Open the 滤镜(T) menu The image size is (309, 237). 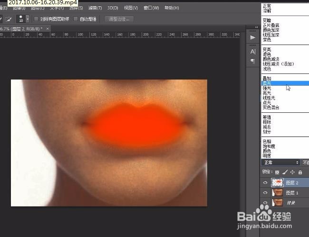pyautogui.click(x=95, y=8)
